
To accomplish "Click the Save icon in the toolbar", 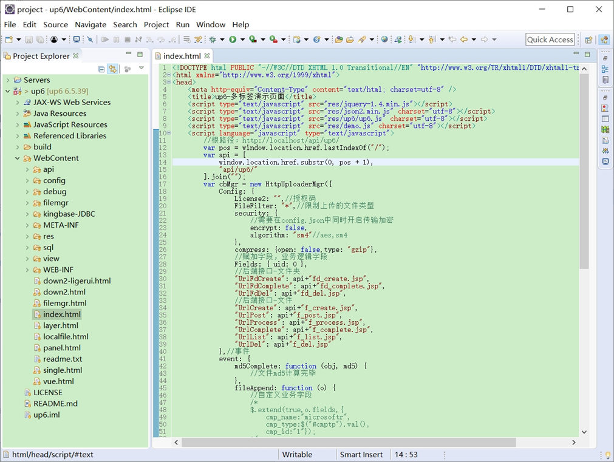I will [x=28, y=39].
